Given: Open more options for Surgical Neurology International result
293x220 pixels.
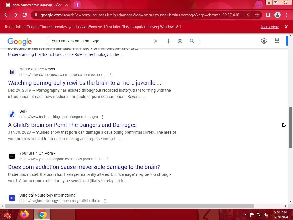Looking at the screenshot, I should click(105, 201).
